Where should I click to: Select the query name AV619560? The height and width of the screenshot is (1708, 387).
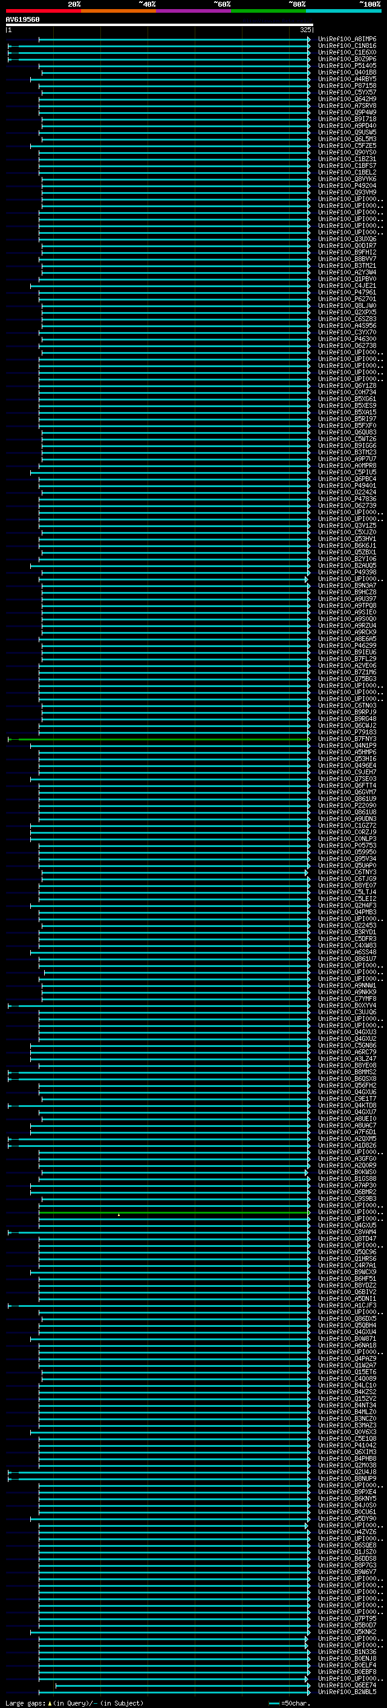point(22,20)
